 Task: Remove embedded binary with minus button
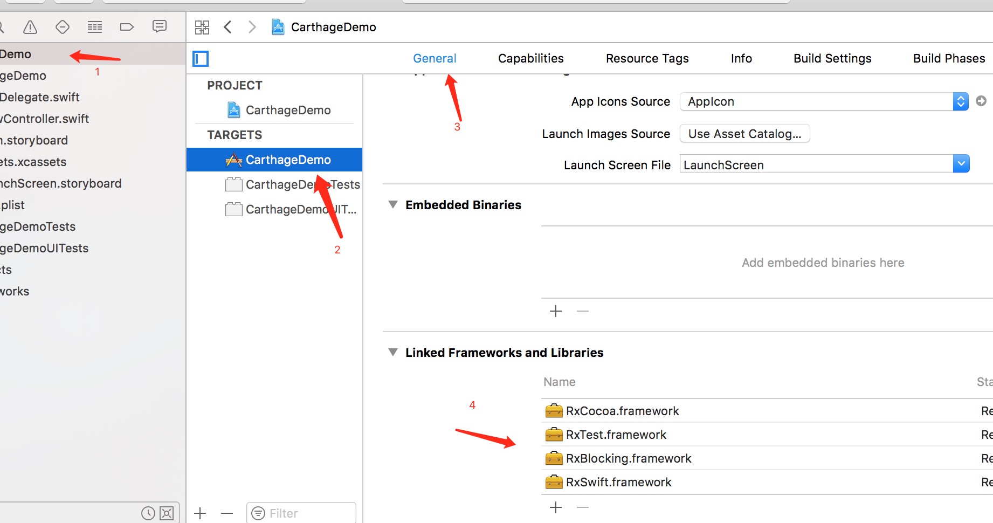(583, 311)
